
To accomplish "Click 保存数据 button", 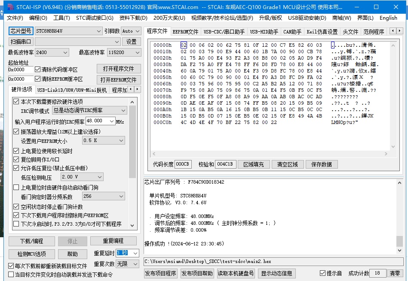I will tap(321, 164).
